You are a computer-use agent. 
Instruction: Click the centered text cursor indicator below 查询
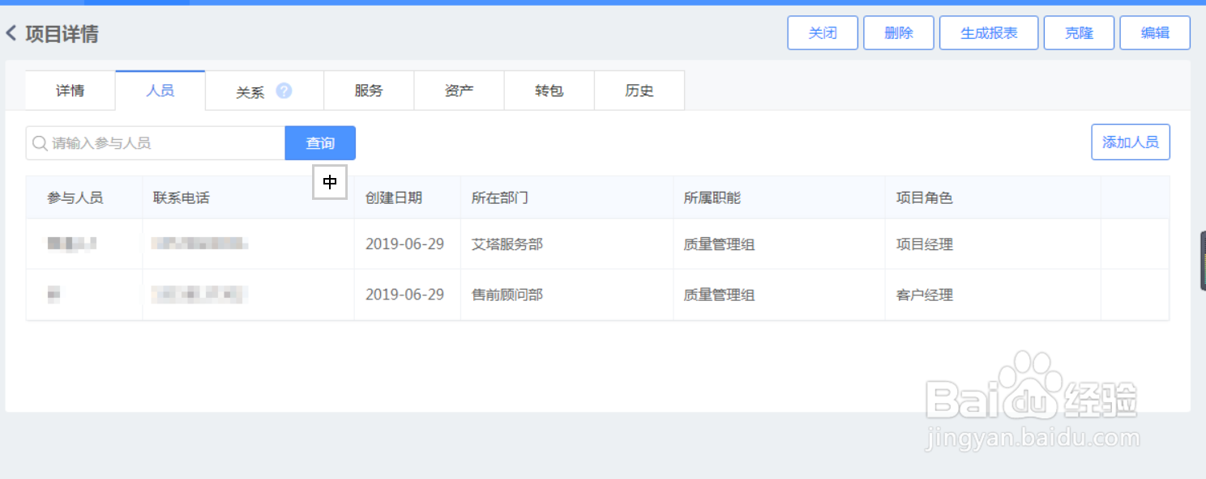tap(329, 183)
